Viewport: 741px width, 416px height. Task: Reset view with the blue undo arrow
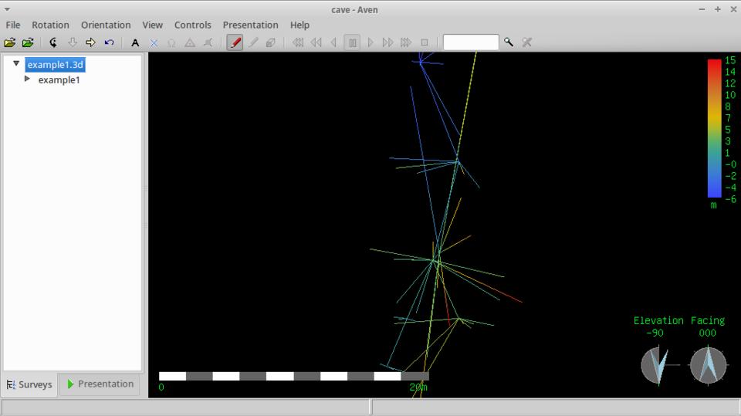coord(109,42)
